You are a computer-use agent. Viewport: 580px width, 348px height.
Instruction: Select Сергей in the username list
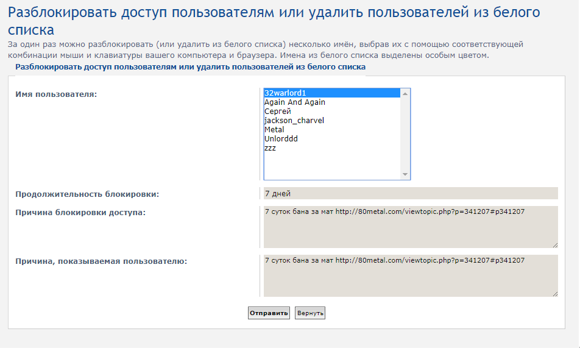point(332,112)
